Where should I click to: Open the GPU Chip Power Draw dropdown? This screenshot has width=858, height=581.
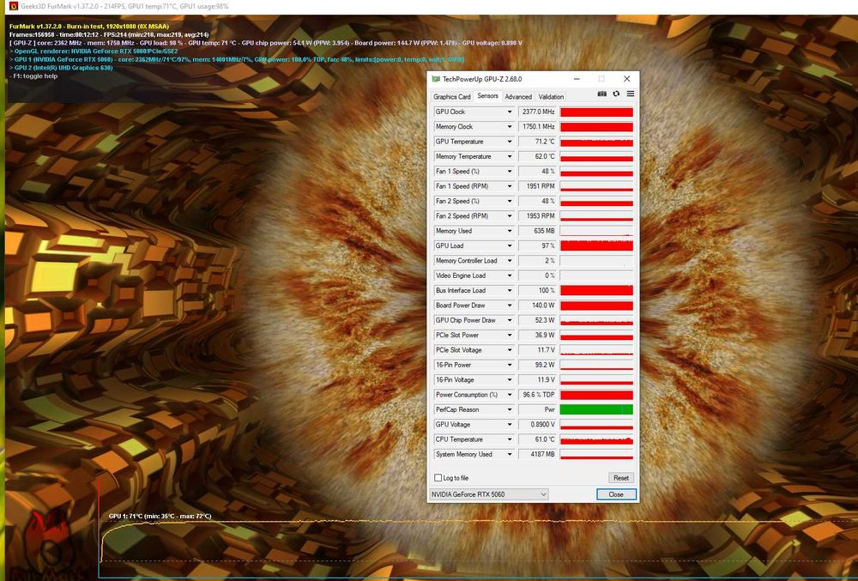510,321
